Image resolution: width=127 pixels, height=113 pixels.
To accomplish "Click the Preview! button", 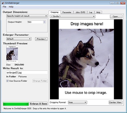I will [41, 39].
